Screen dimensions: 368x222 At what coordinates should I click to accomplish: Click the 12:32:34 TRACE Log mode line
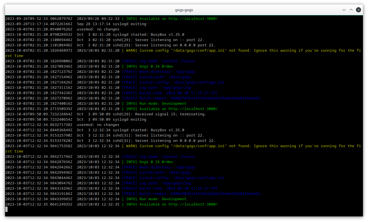(100, 157)
